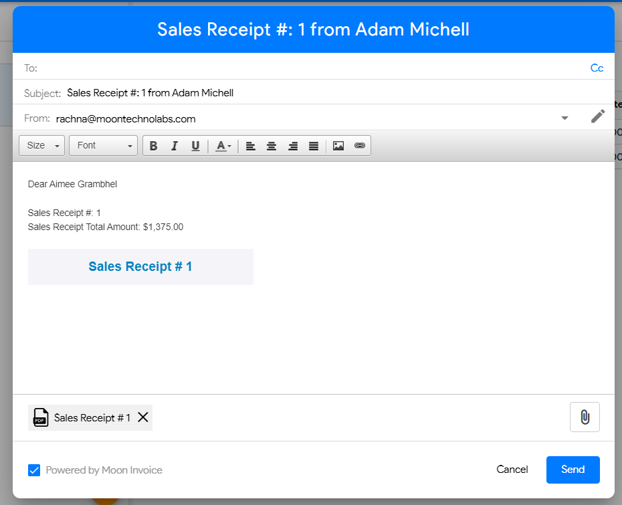Screen dimensions: 622x505
Task: Click the rachna@moontechnolabs.com sender address
Action: pos(126,119)
